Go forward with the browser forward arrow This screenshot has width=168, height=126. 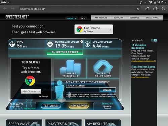pyautogui.click(x=13, y=9)
